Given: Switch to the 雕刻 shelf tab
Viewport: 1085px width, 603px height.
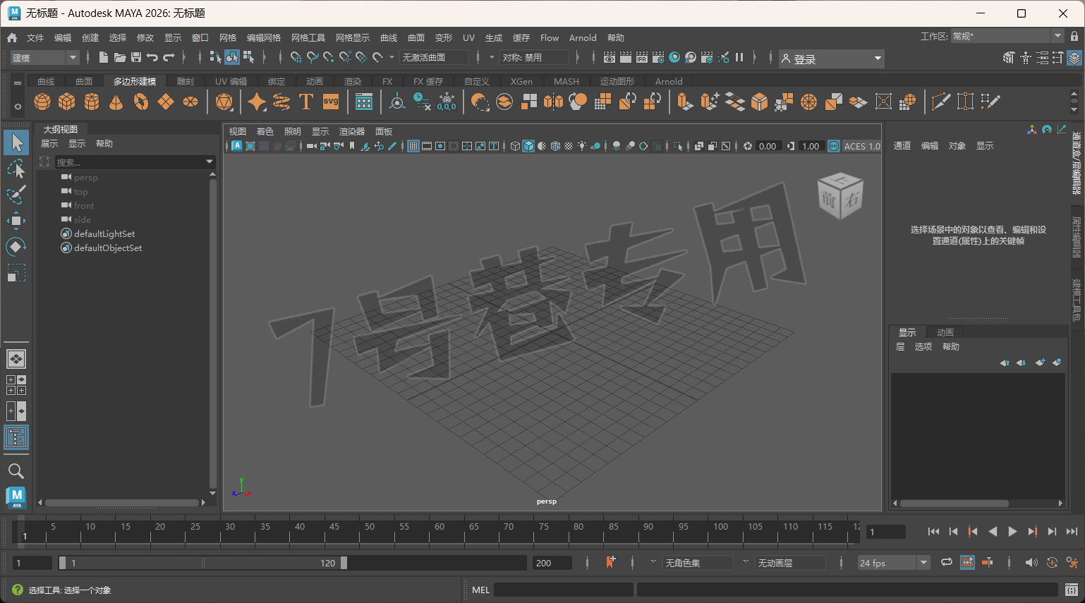Looking at the screenshot, I should [186, 81].
